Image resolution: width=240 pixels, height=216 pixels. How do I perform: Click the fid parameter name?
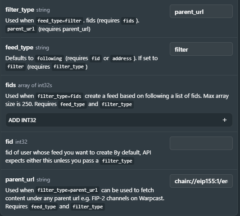click(9, 141)
